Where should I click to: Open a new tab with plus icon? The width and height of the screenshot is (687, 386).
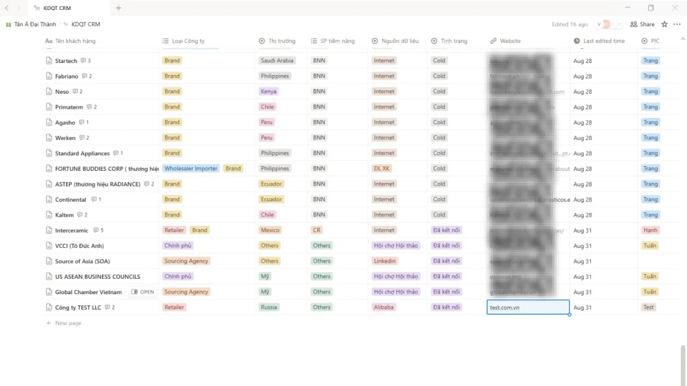(118, 8)
